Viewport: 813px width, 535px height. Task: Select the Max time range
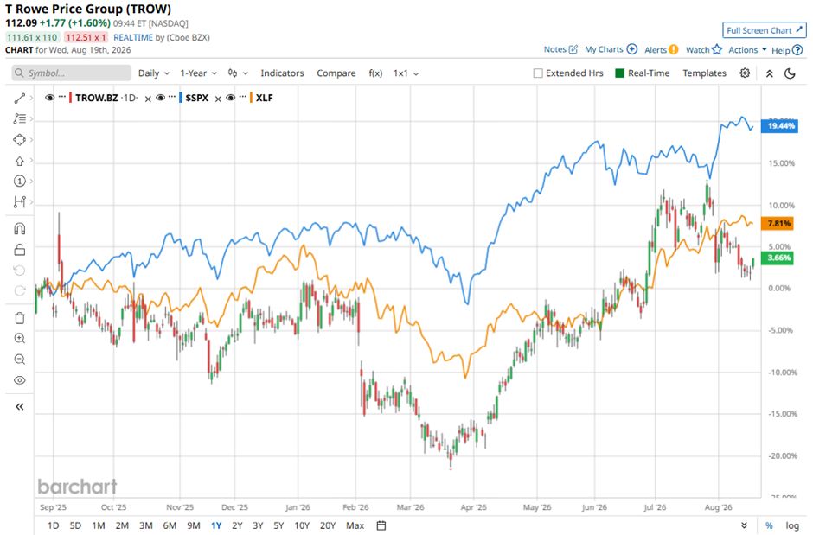tap(355, 525)
